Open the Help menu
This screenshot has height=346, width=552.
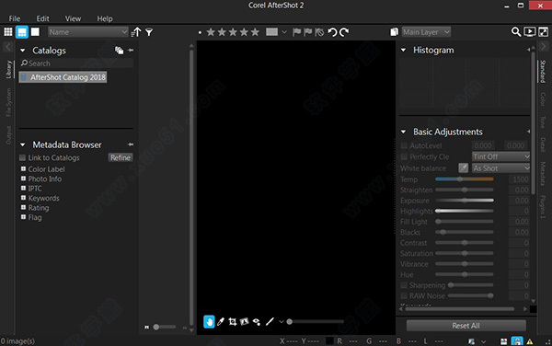pyautogui.click(x=105, y=18)
